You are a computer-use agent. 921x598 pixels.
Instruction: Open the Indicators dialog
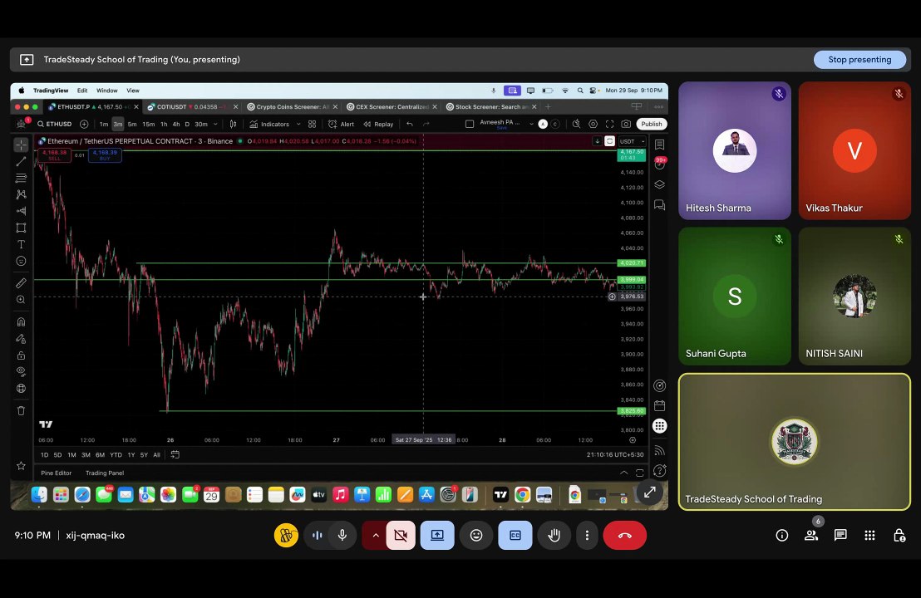coord(269,124)
